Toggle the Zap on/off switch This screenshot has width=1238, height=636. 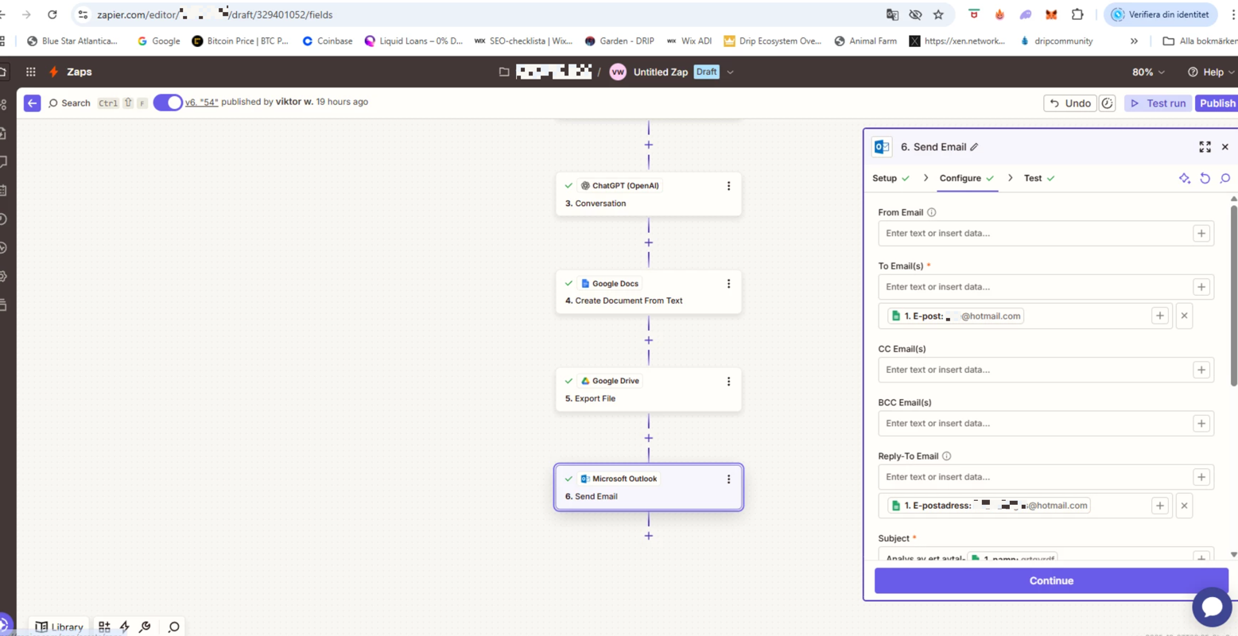pos(168,103)
